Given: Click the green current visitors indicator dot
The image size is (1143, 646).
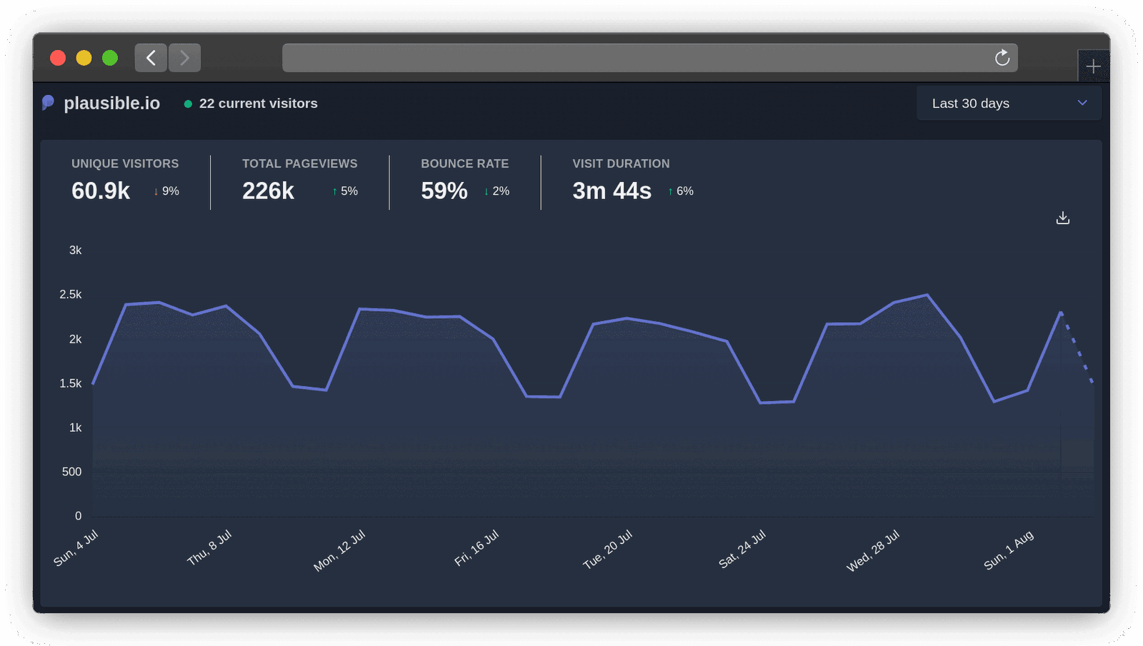Looking at the screenshot, I should tap(188, 104).
